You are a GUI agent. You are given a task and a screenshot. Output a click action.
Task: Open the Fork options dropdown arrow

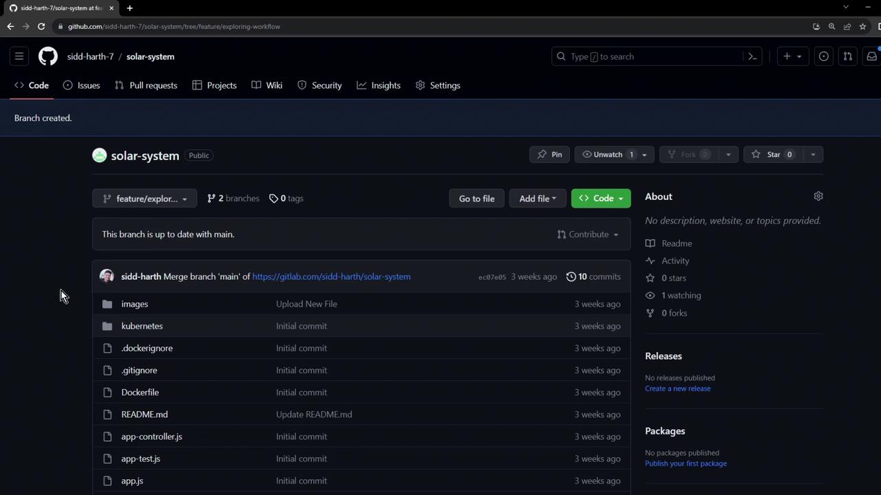(728, 155)
